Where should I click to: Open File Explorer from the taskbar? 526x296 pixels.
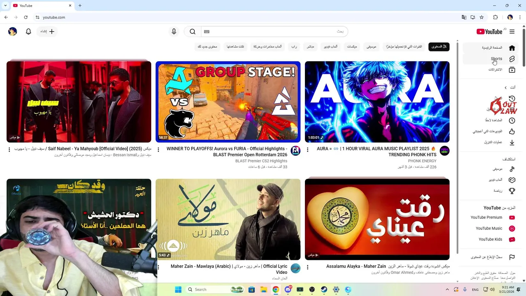(263, 290)
